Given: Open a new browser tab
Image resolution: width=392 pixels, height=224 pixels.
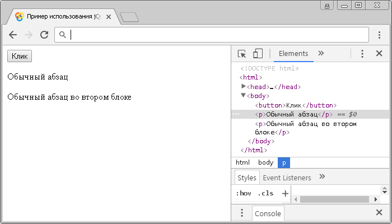Looking at the screenshot, I should click(129, 17).
